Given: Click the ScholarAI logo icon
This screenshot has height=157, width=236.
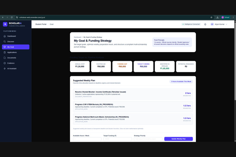Looking at the screenshot, I should tap(5, 24).
